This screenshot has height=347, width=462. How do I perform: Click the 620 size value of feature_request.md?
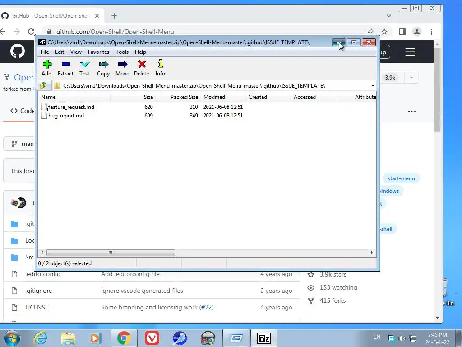(x=148, y=107)
